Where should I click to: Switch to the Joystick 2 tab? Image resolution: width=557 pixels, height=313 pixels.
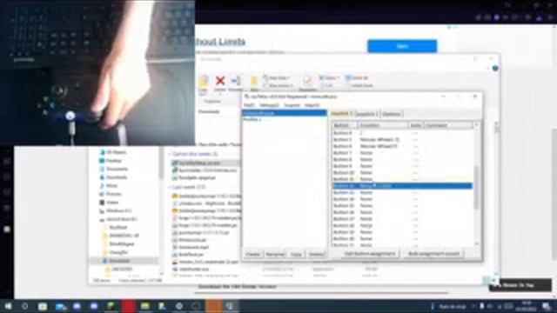pos(367,114)
